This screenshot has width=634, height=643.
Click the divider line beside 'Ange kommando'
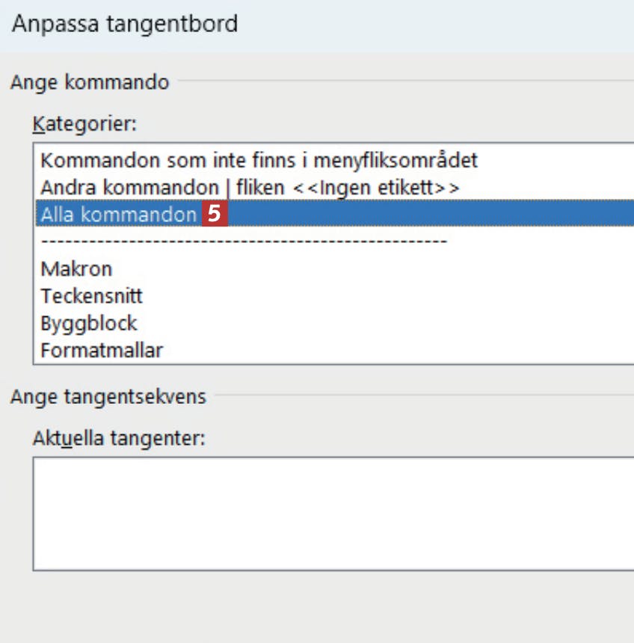404,79
